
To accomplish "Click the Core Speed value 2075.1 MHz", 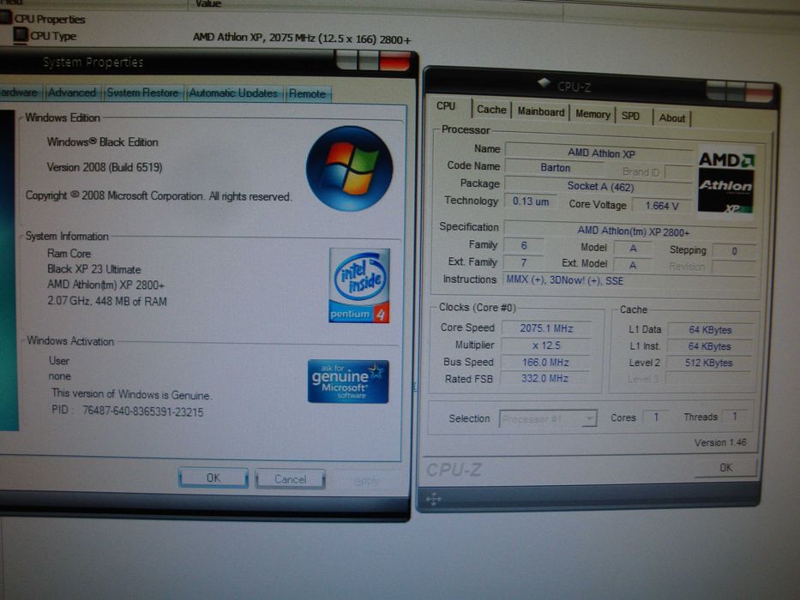I will click(545, 328).
